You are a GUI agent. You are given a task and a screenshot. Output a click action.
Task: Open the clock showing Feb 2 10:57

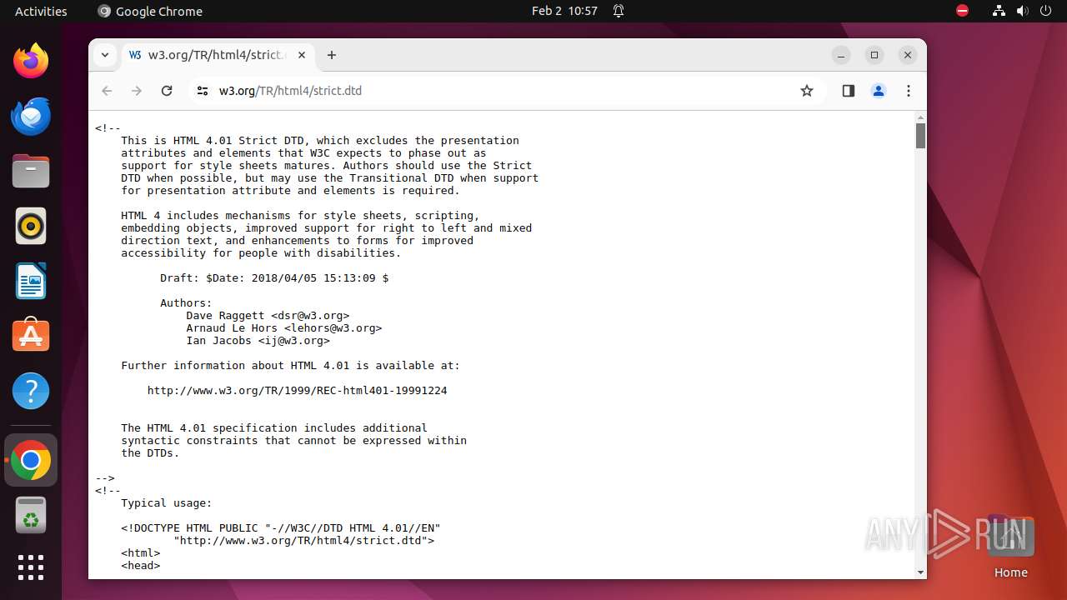click(x=564, y=11)
